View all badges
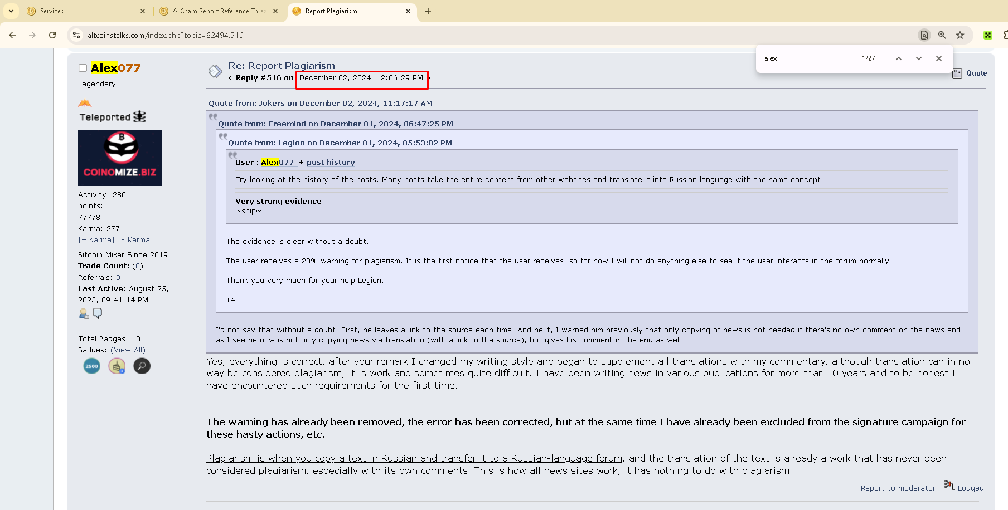1008x510 pixels. 128,350
